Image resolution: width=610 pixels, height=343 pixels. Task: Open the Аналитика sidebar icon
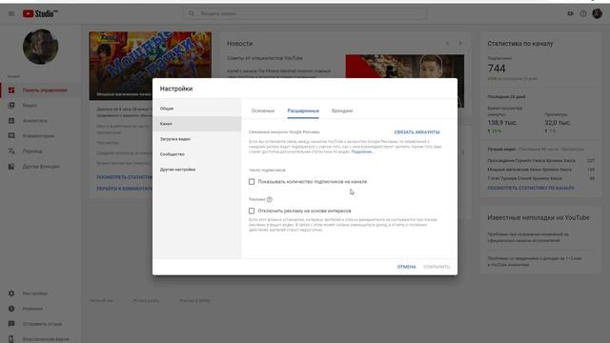pyautogui.click(x=11, y=121)
